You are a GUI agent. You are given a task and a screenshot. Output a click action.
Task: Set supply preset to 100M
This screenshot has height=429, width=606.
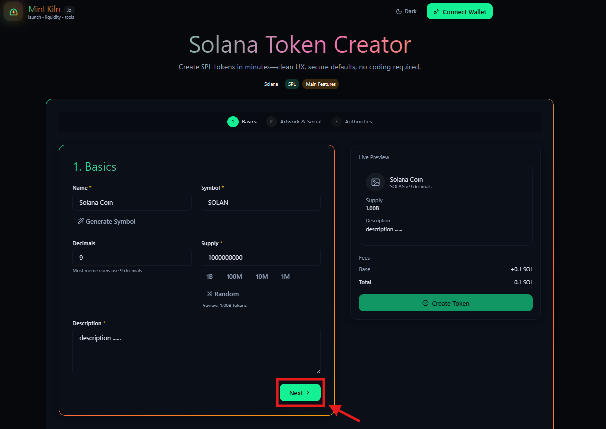234,276
